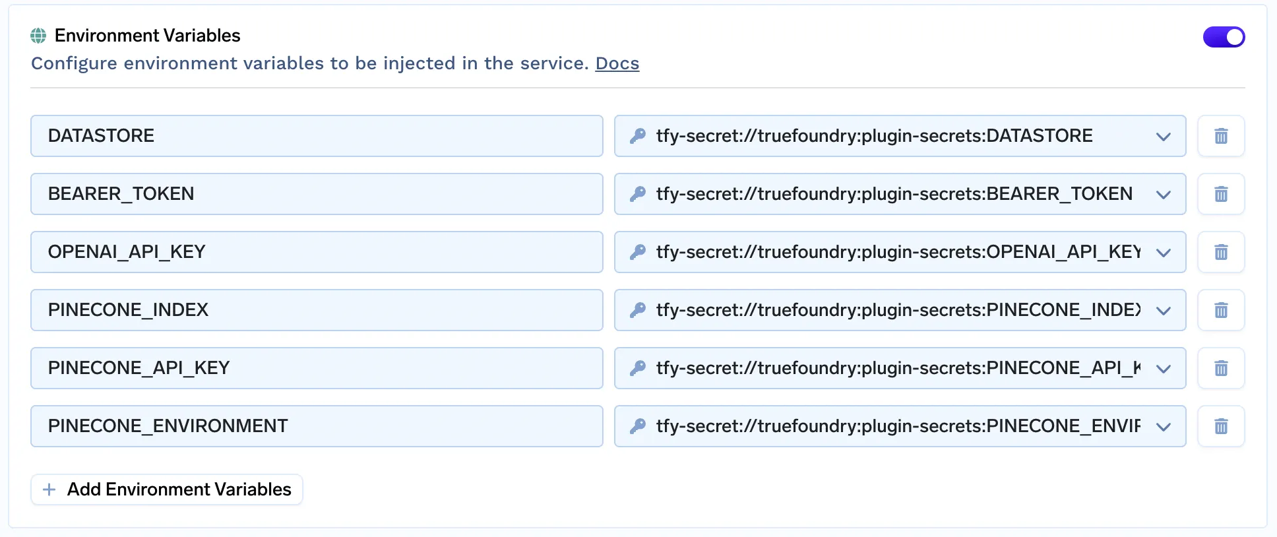Image resolution: width=1277 pixels, height=537 pixels.
Task: Expand the DATASTORE secret dropdown
Action: pos(1163,137)
